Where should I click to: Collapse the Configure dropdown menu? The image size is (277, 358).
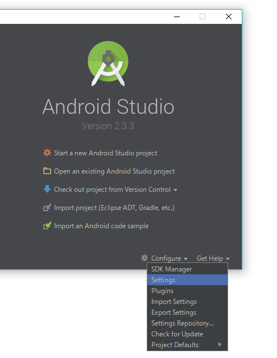point(169,258)
